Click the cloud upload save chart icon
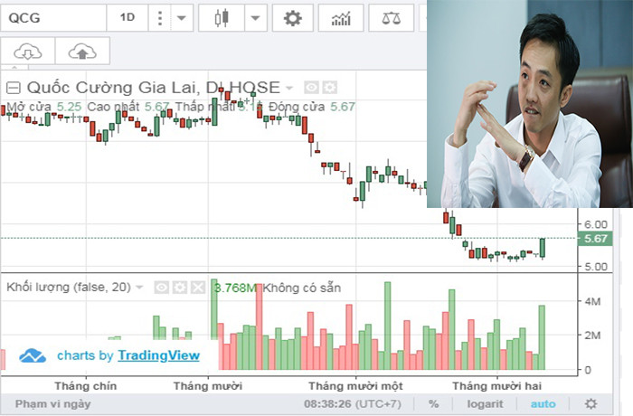Viewport: 633px width, 416px height. coord(82,51)
